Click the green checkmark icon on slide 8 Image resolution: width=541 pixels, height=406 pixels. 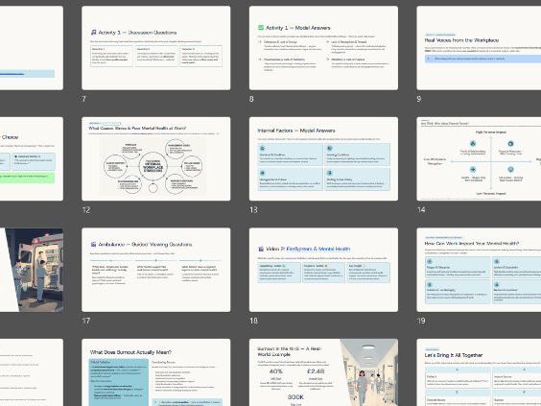(261, 28)
